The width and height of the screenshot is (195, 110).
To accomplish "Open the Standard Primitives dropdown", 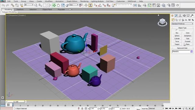I will [x=183, y=24].
